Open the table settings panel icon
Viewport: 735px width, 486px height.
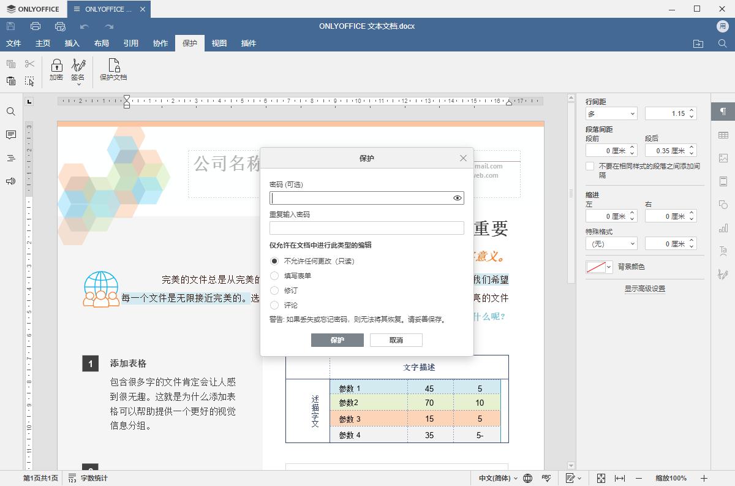point(723,135)
